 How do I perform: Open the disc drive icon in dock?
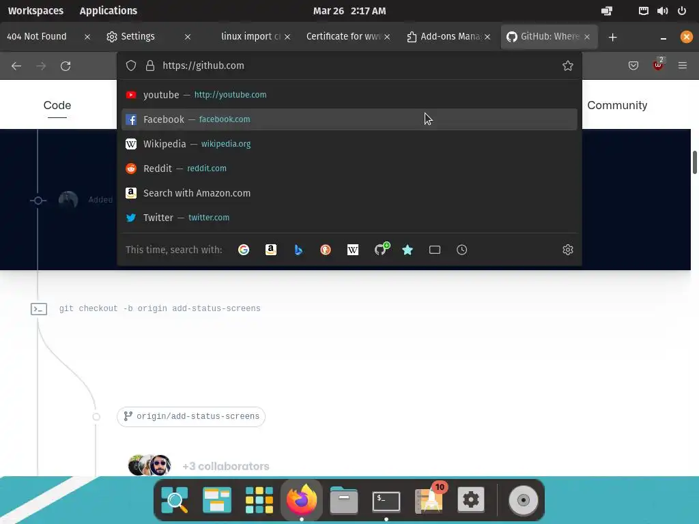point(524,500)
